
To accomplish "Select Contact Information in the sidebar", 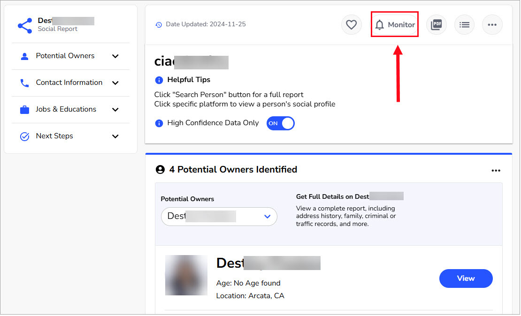I will [69, 83].
